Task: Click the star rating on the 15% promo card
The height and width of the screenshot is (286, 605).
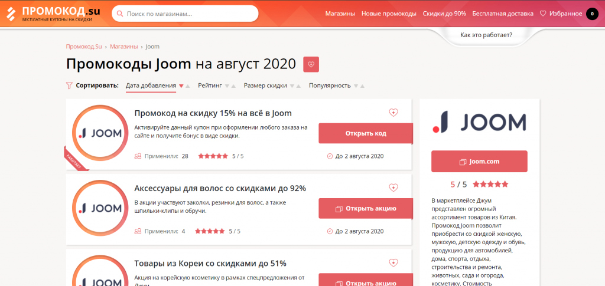Action: (x=213, y=156)
